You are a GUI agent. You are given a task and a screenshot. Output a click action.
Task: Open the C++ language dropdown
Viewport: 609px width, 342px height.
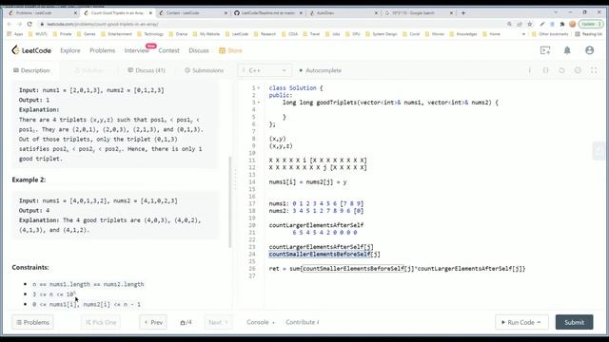(265, 70)
